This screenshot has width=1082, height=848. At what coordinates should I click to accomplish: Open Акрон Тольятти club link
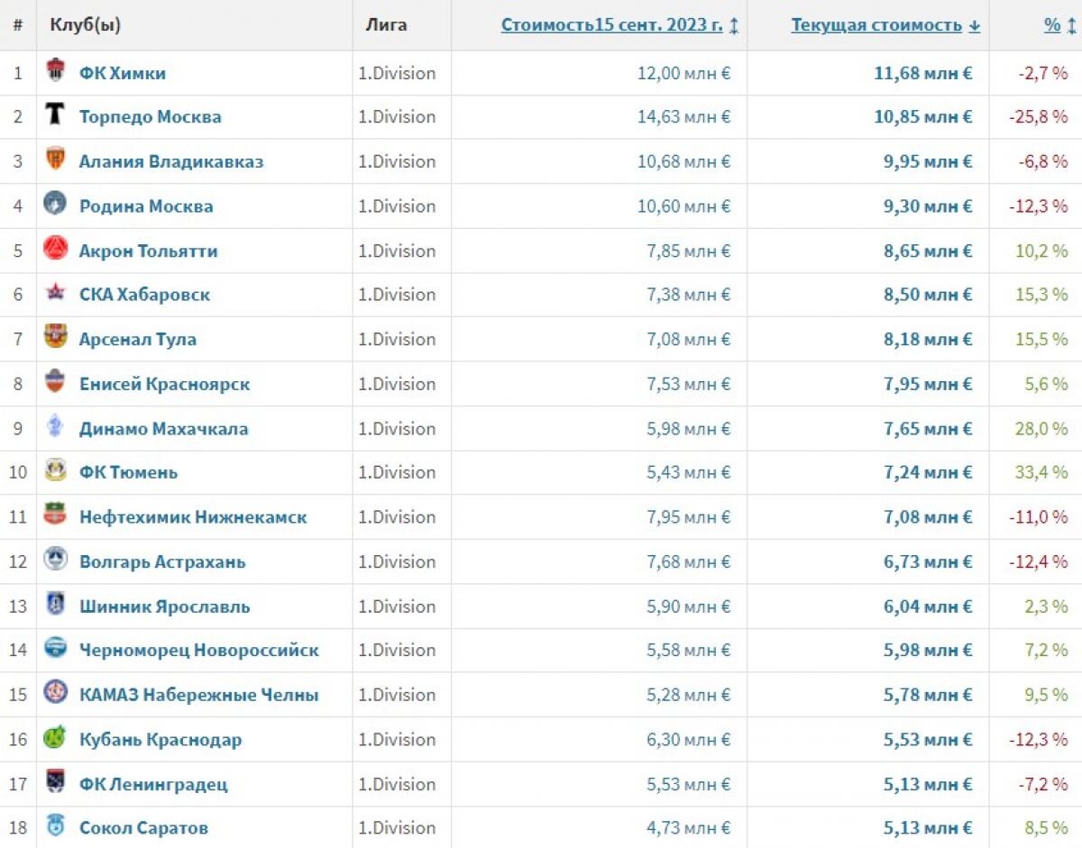pos(148,251)
